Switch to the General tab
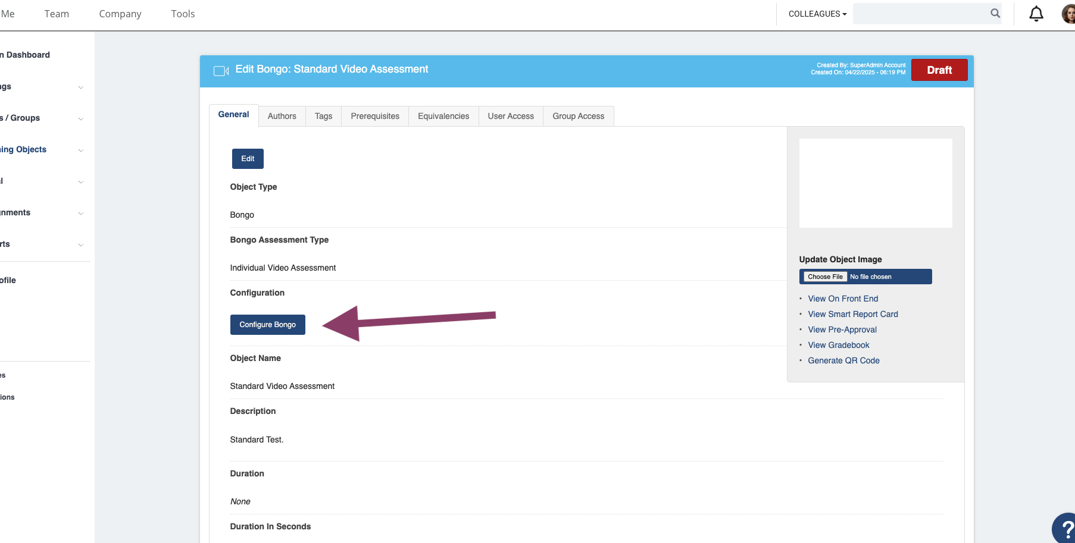 (234, 115)
